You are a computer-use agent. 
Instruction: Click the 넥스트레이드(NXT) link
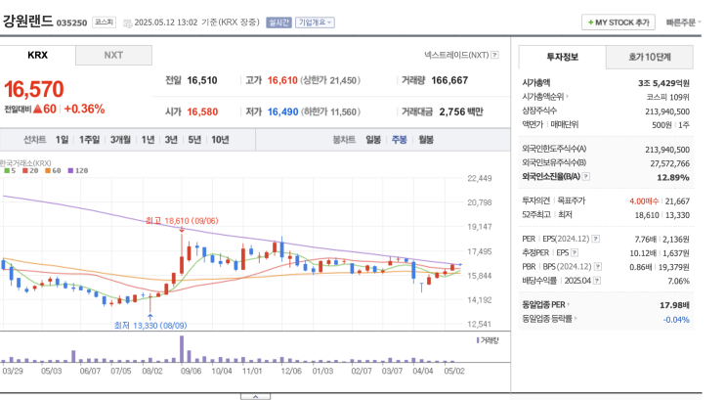[456, 55]
